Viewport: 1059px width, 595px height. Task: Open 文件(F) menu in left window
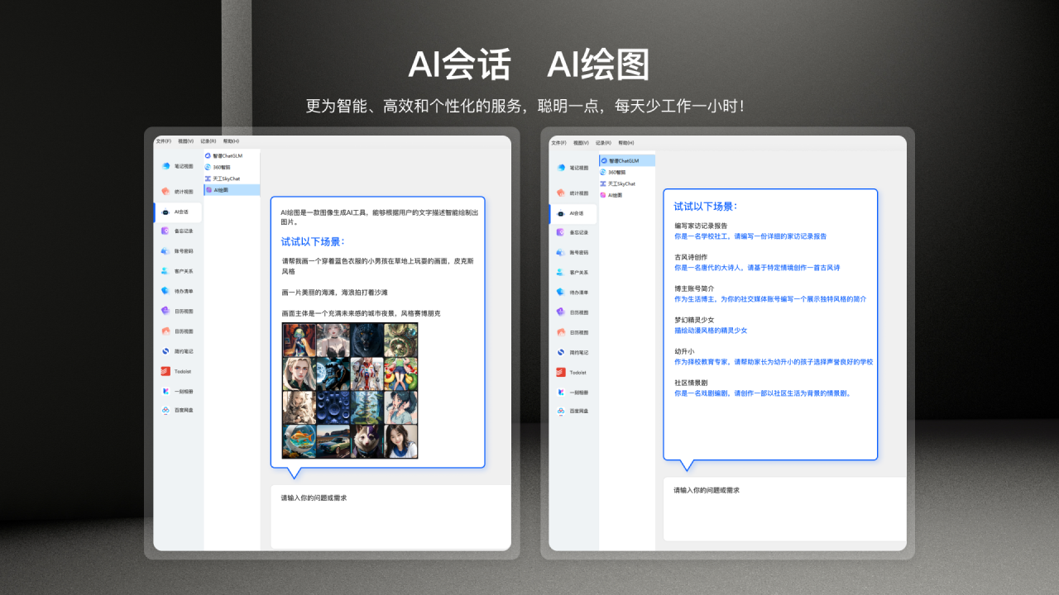(x=163, y=141)
